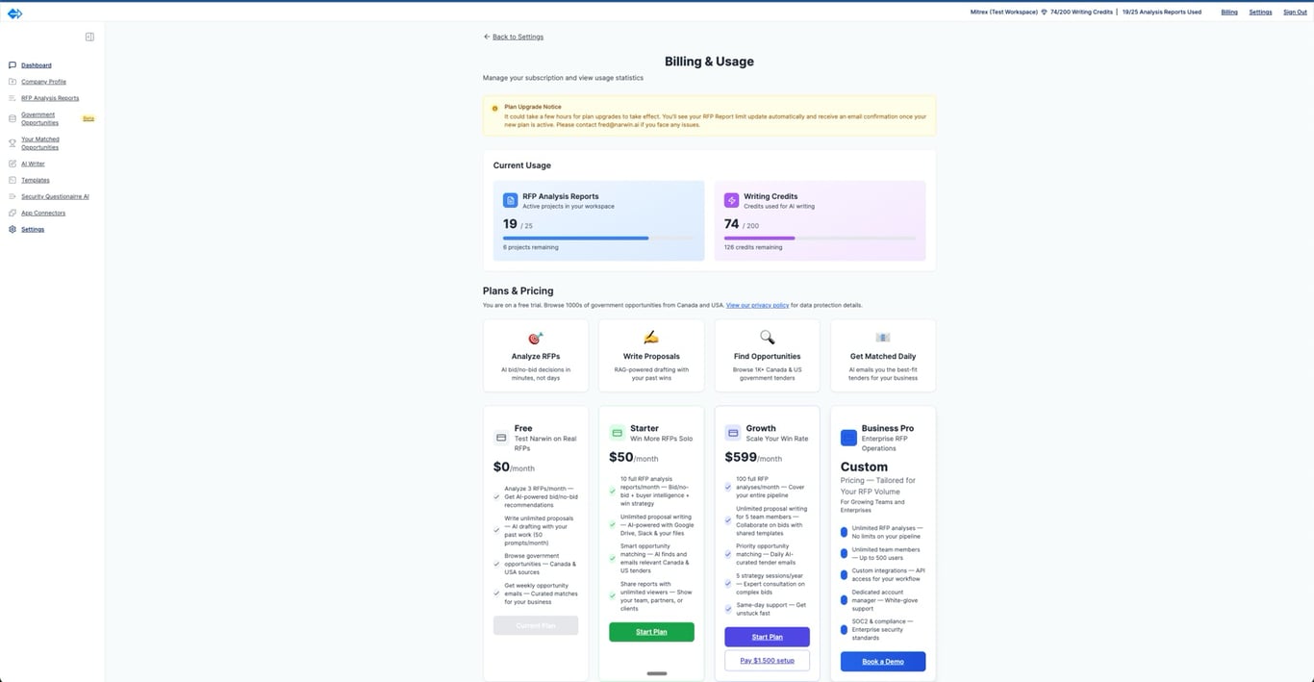
Task: Click the Dashboard sidebar icon
Action: tap(13, 65)
